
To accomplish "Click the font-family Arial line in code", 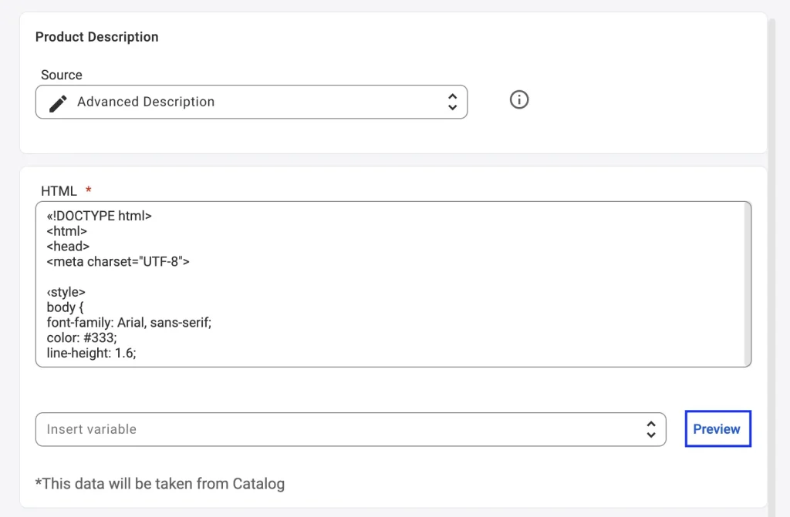I will click(129, 323).
